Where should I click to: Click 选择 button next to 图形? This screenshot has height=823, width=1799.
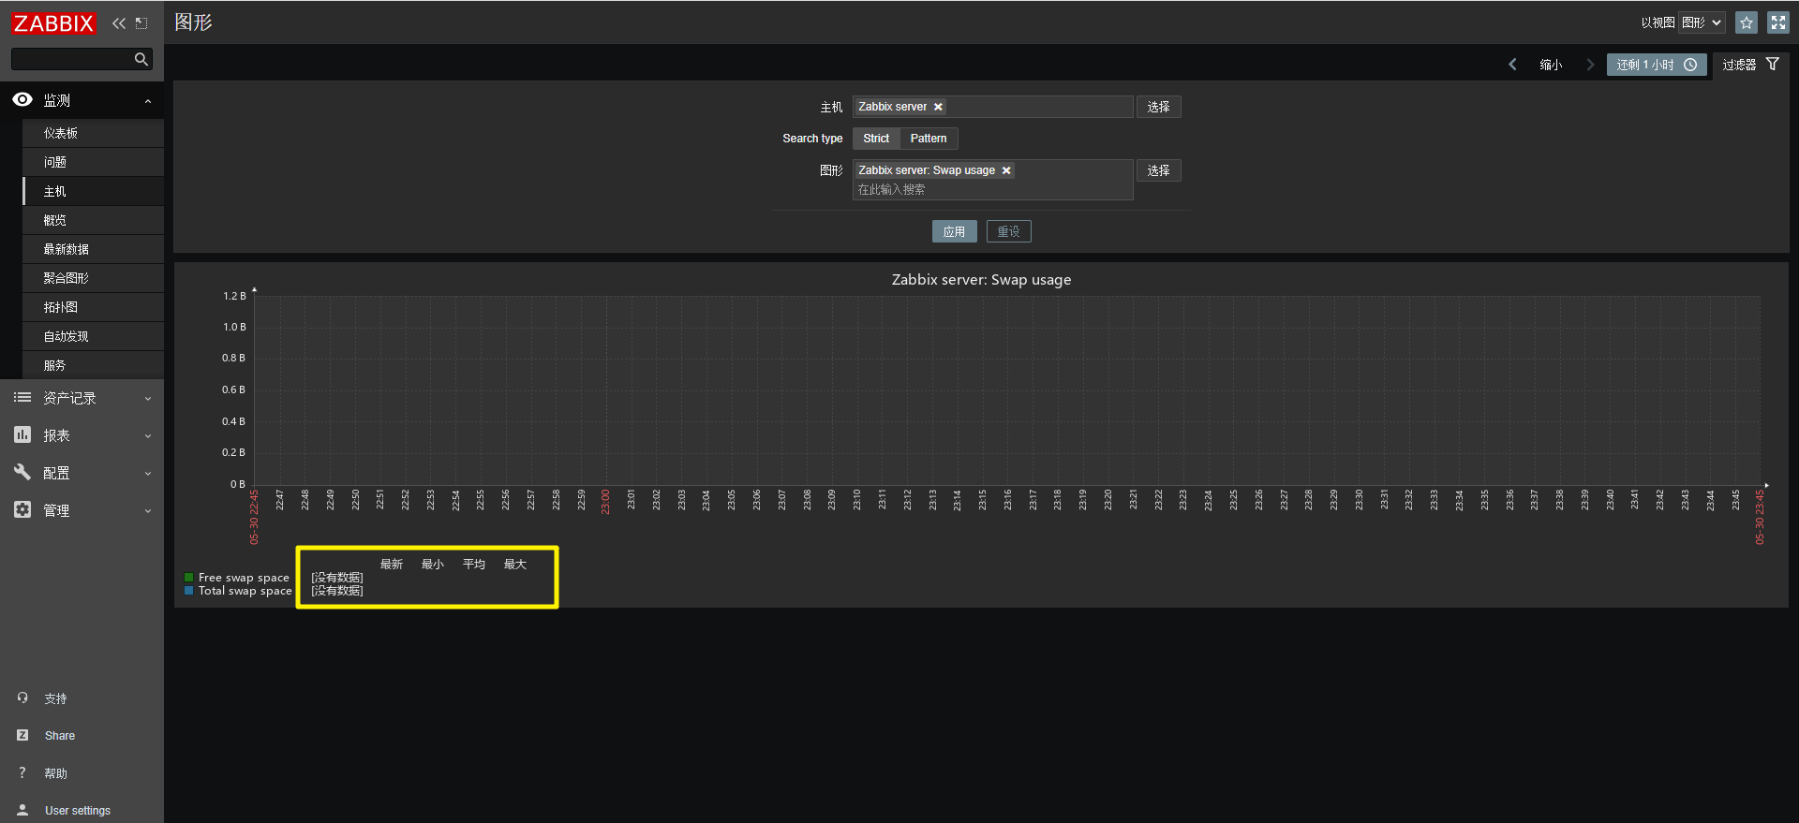click(x=1159, y=170)
